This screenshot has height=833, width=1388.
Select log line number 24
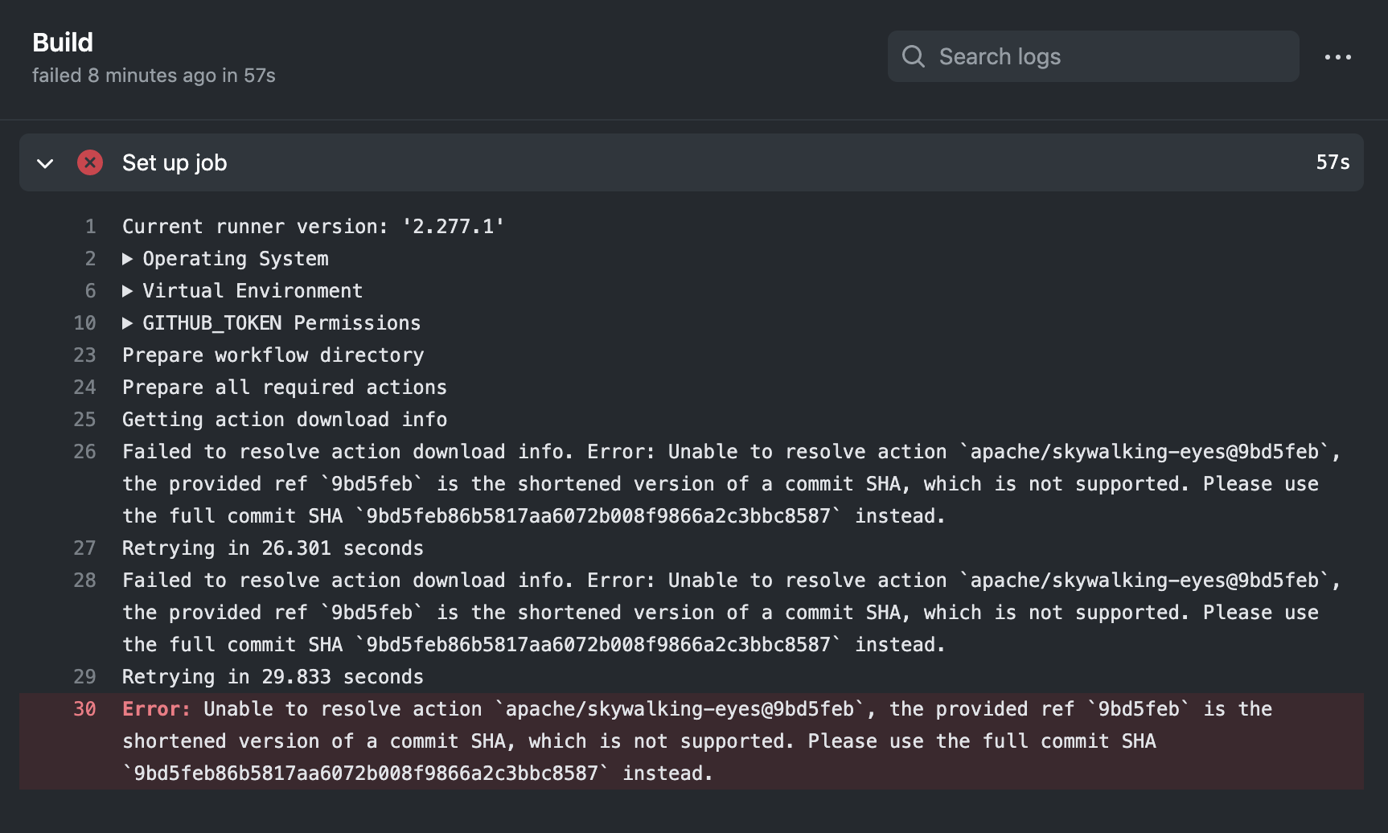pos(84,388)
